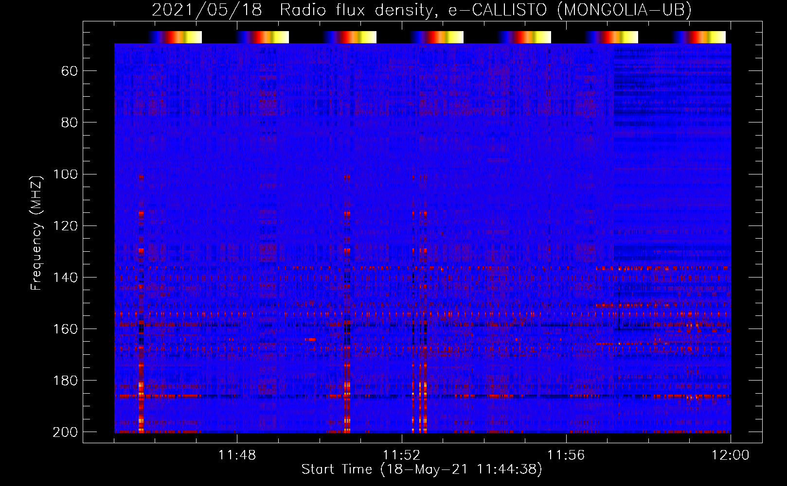Viewport: 787px width, 486px height.
Task: Click the 60 frequency tick label
Action: (x=70, y=71)
